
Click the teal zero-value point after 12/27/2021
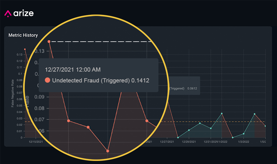tap(178, 137)
